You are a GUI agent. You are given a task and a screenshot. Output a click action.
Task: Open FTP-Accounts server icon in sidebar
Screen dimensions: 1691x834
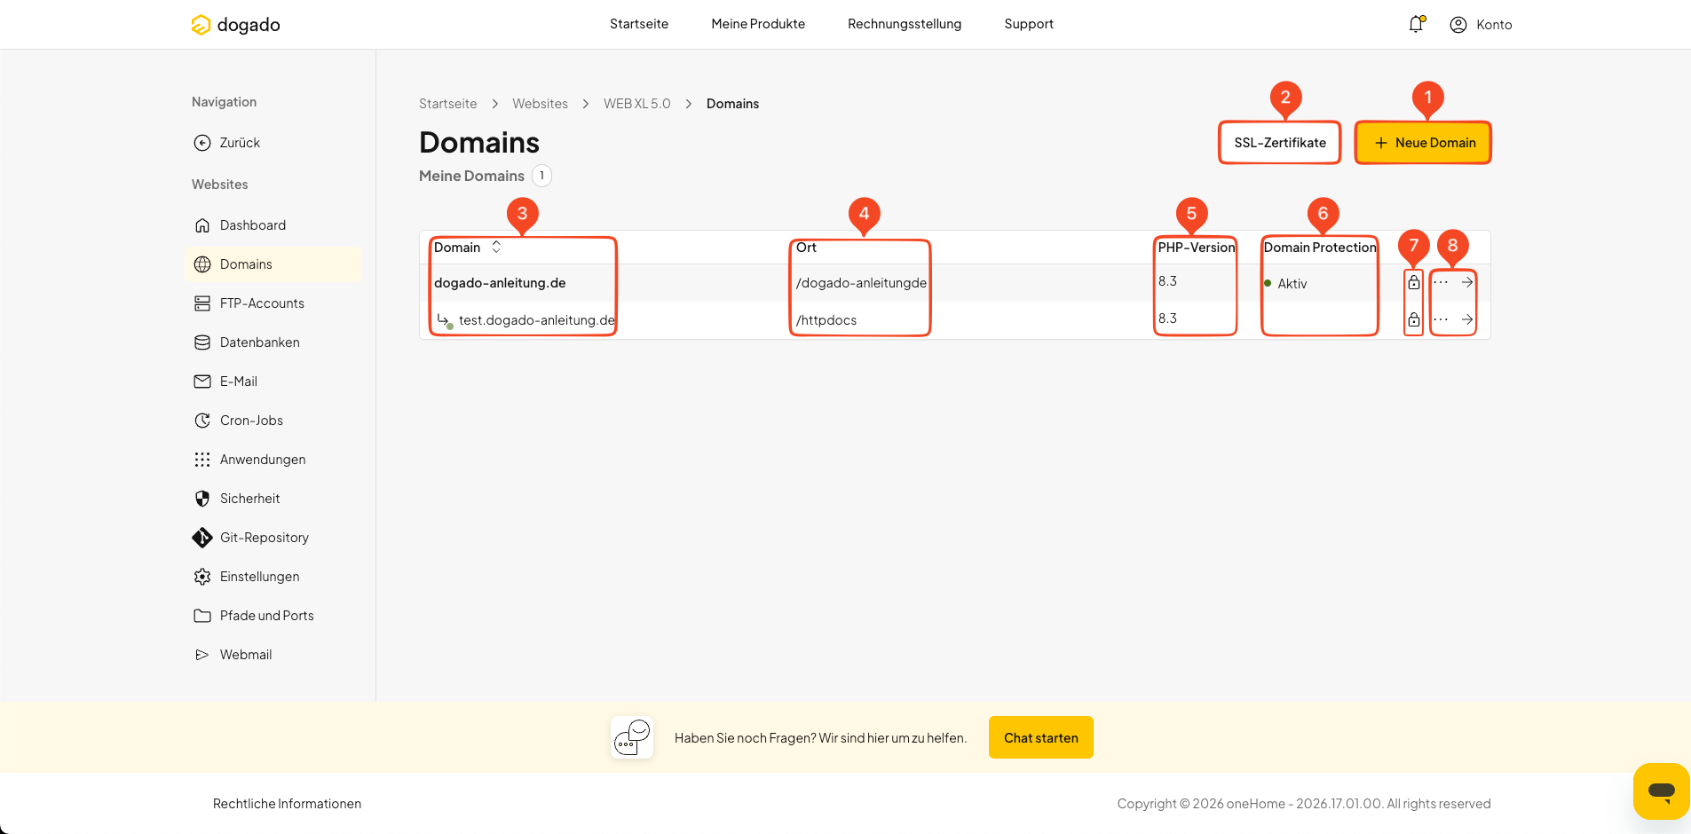[x=202, y=303]
